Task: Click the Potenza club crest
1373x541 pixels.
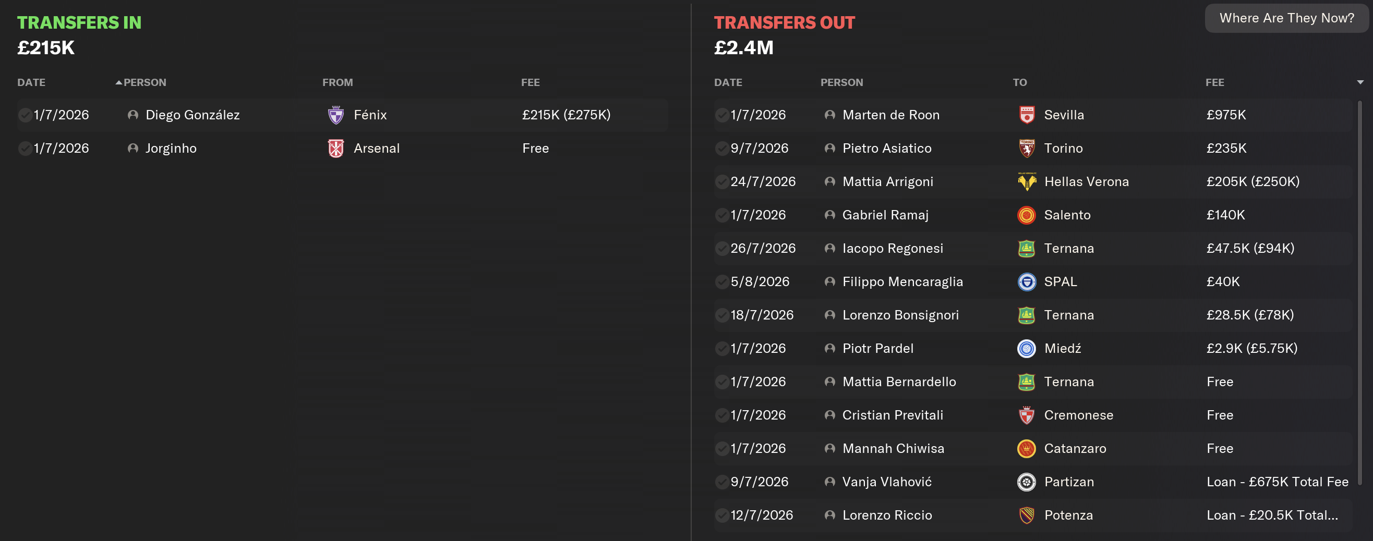Action: pyautogui.click(x=1027, y=515)
